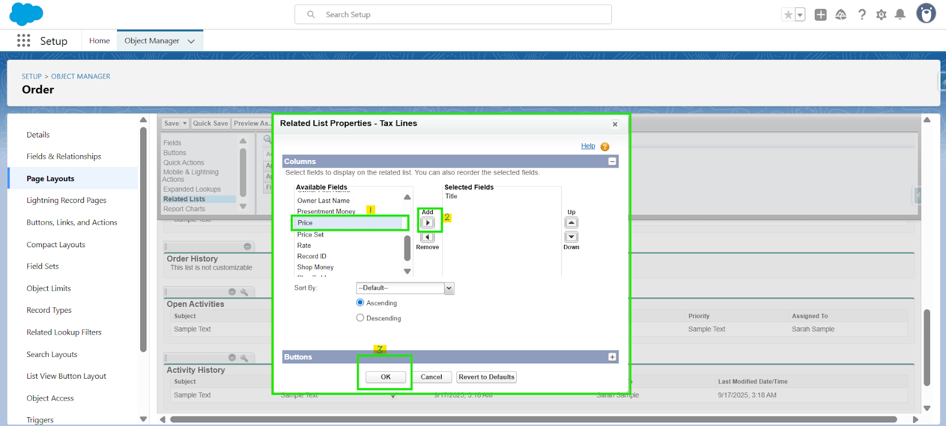Click Revert to Defaults button
The width and height of the screenshot is (946, 426).
tap(487, 377)
